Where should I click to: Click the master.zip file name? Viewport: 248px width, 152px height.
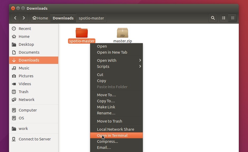point(123,41)
